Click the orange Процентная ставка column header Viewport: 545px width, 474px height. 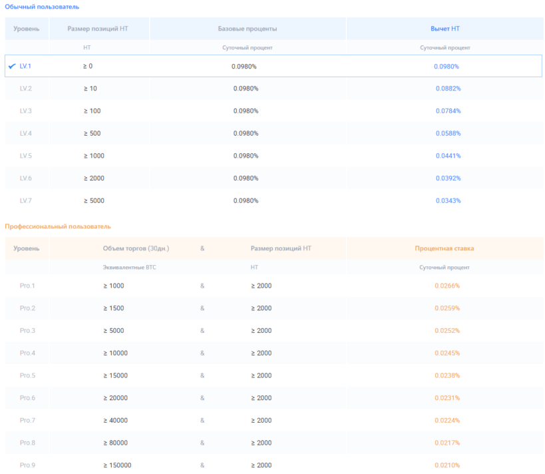point(445,248)
